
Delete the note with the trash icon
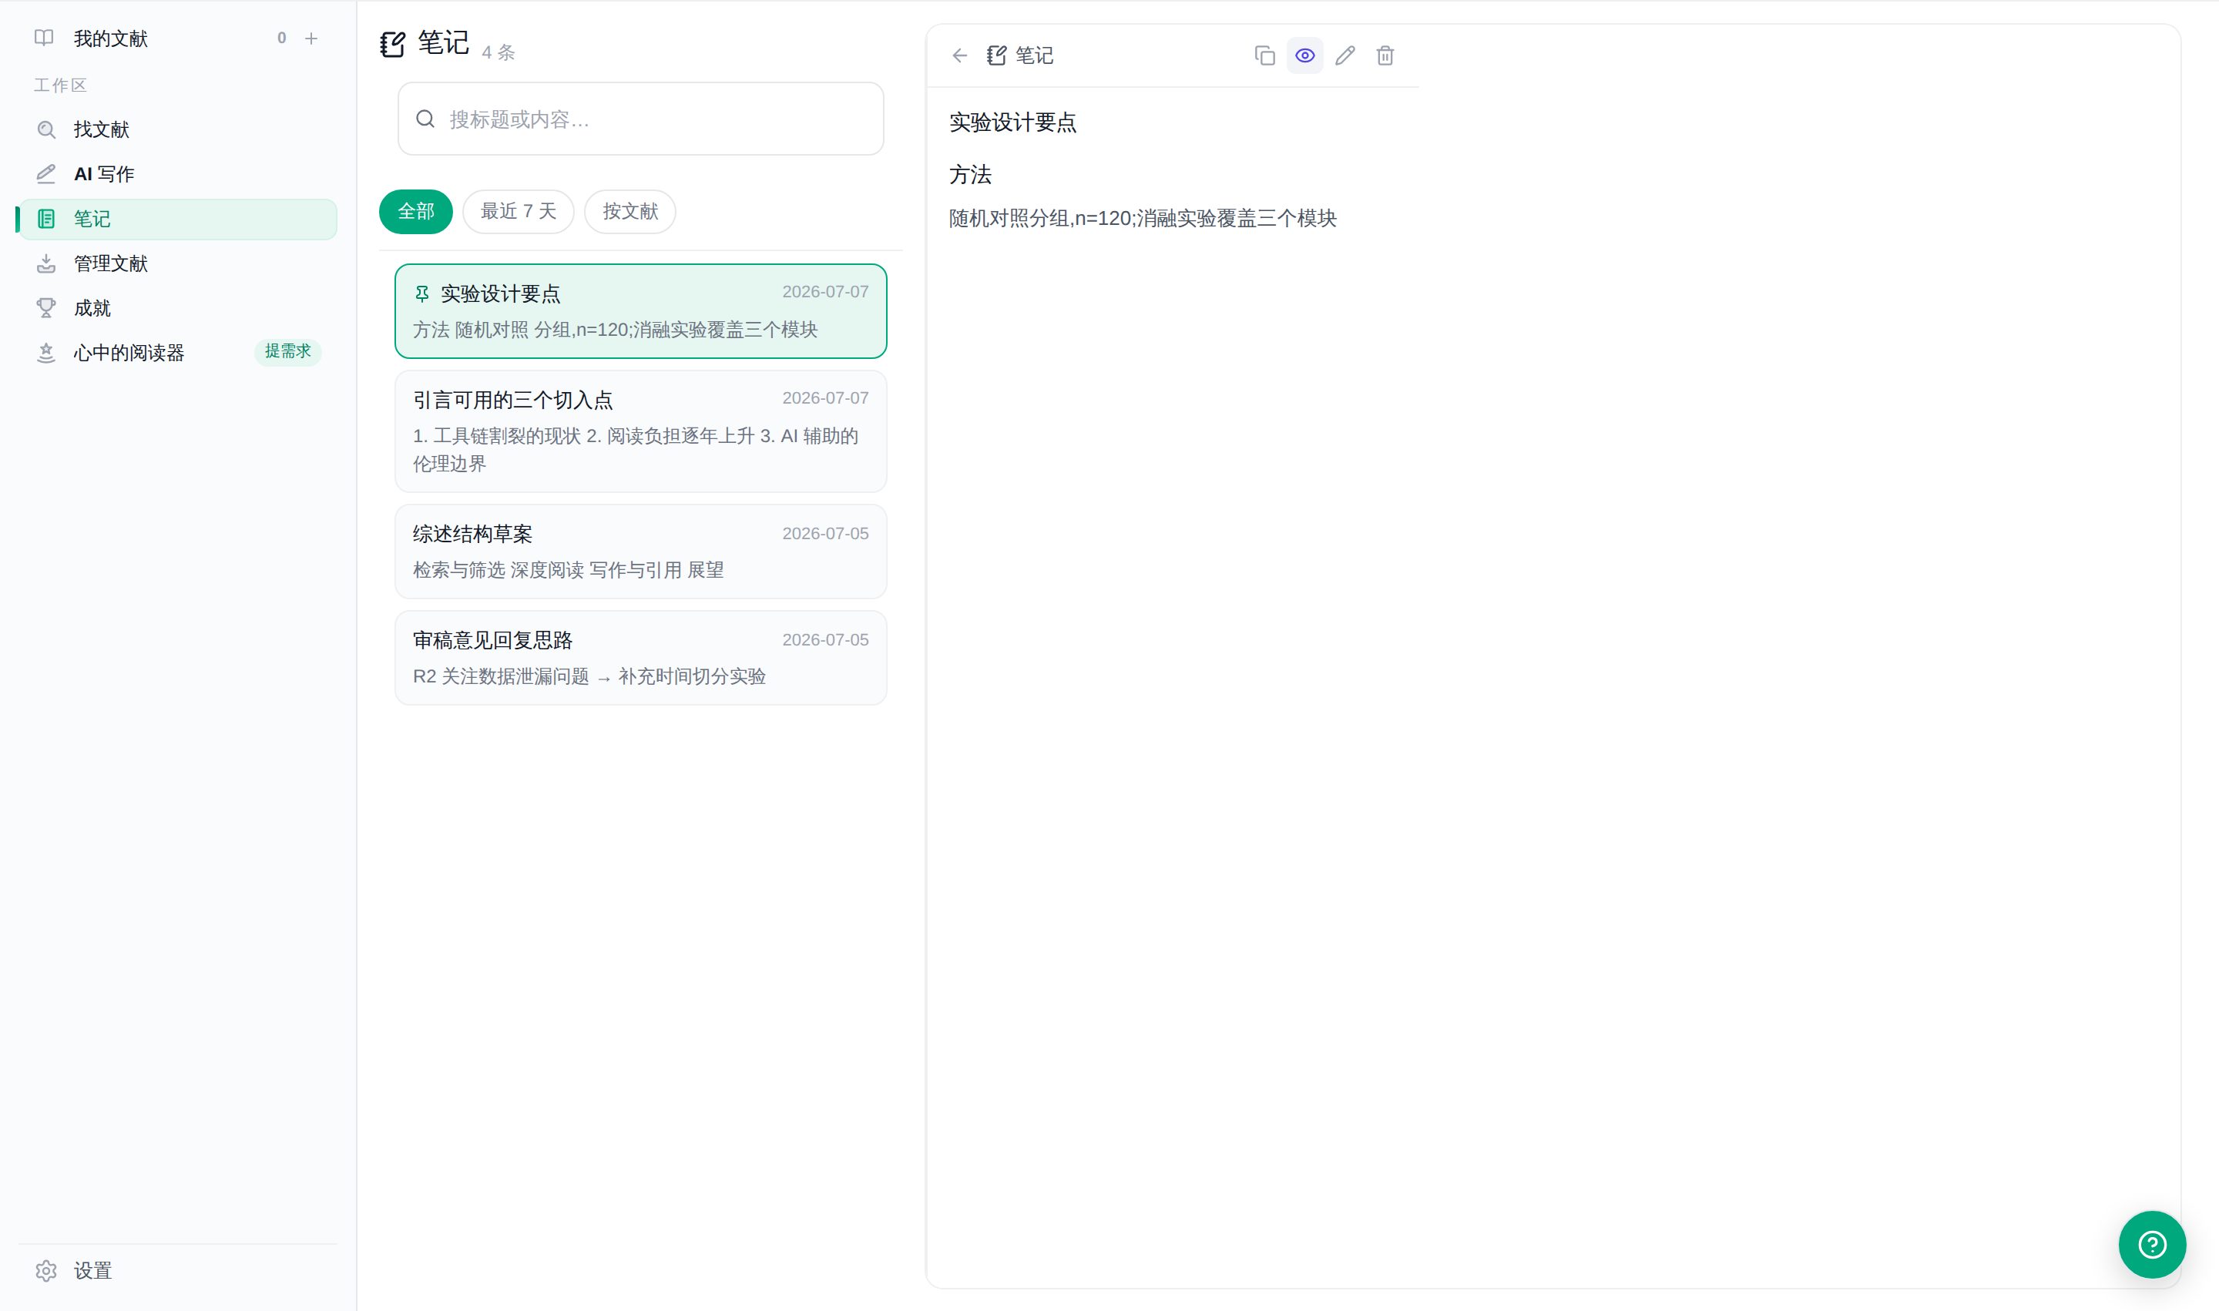pos(1385,55)
